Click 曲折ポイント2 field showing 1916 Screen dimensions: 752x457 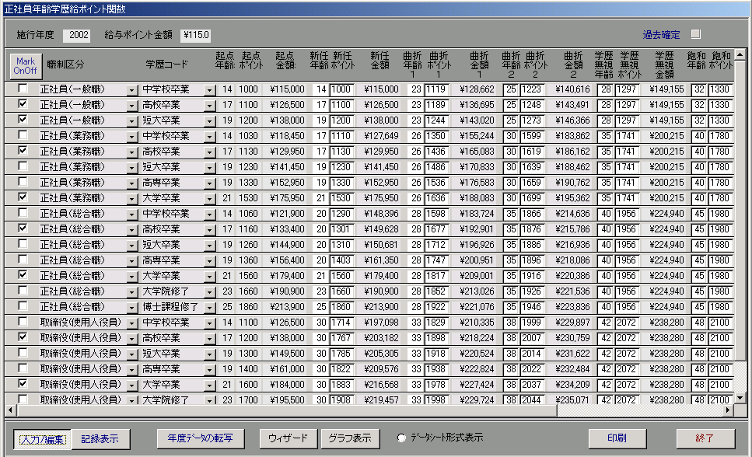click(x=531, y=276)
